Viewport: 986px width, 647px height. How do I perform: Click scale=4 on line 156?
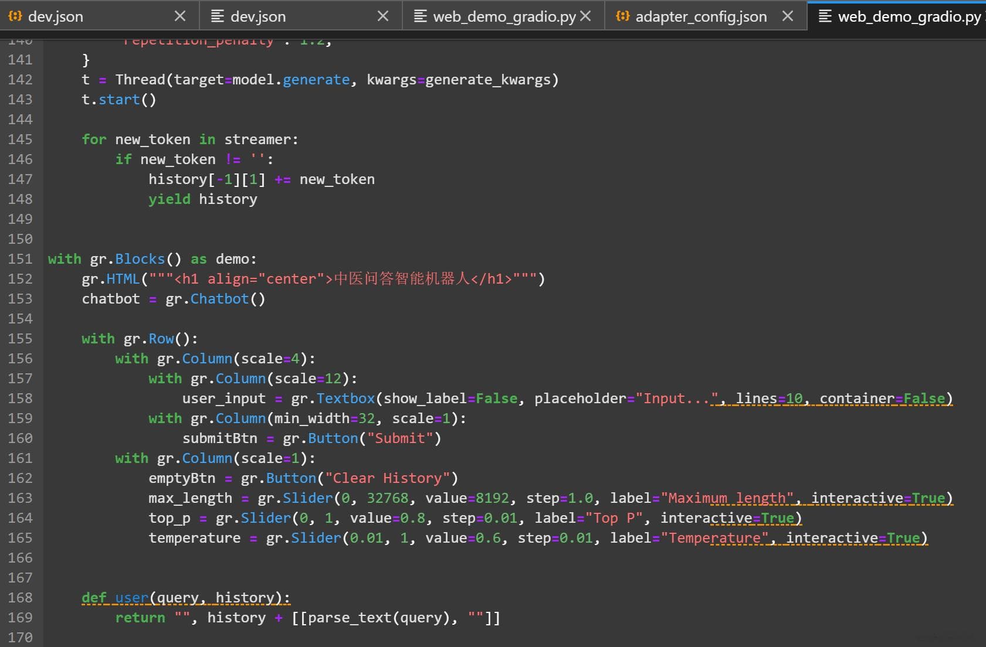click(270, 359)
